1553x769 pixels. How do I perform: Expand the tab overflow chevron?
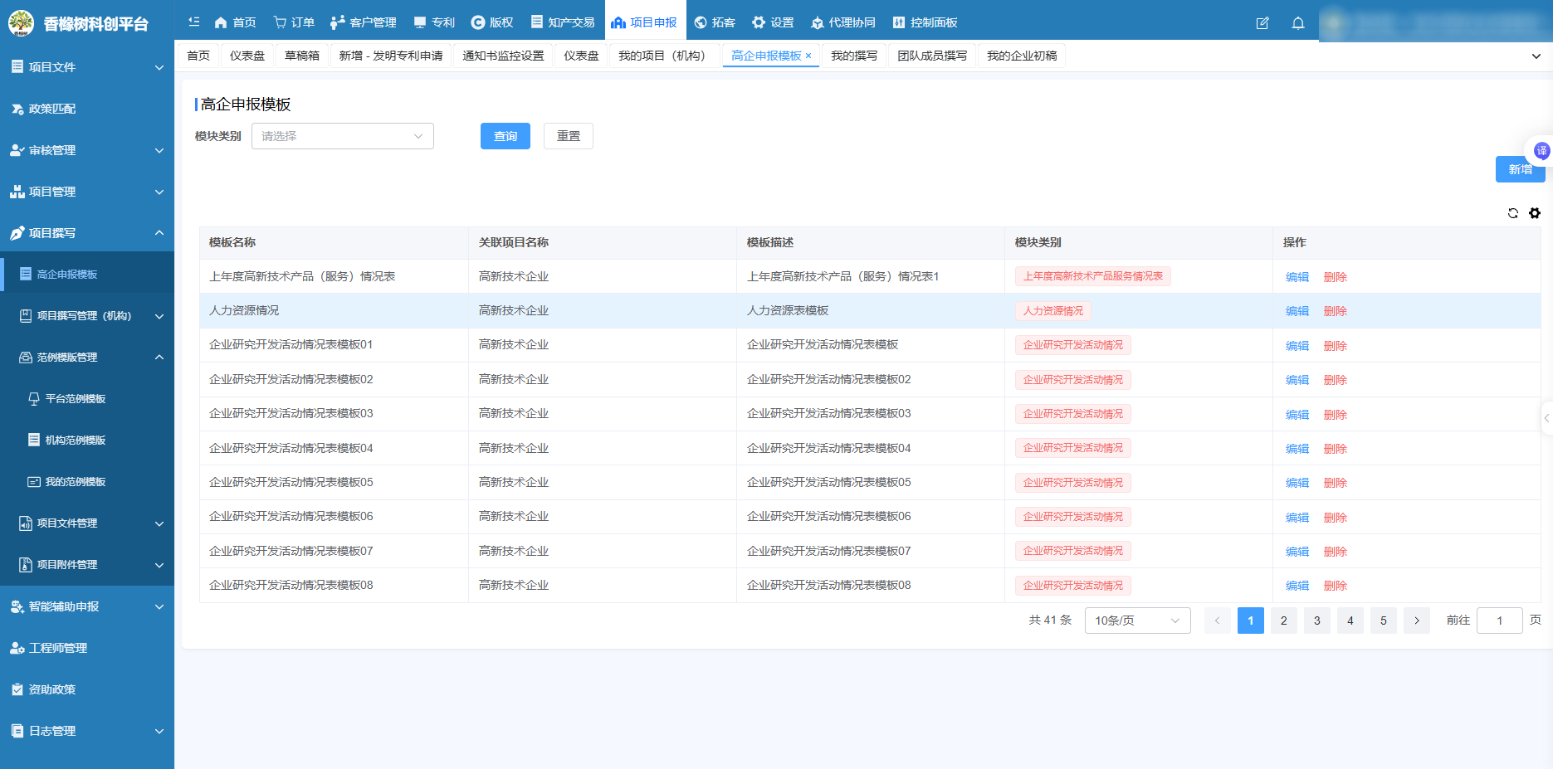pos(1536,56)
